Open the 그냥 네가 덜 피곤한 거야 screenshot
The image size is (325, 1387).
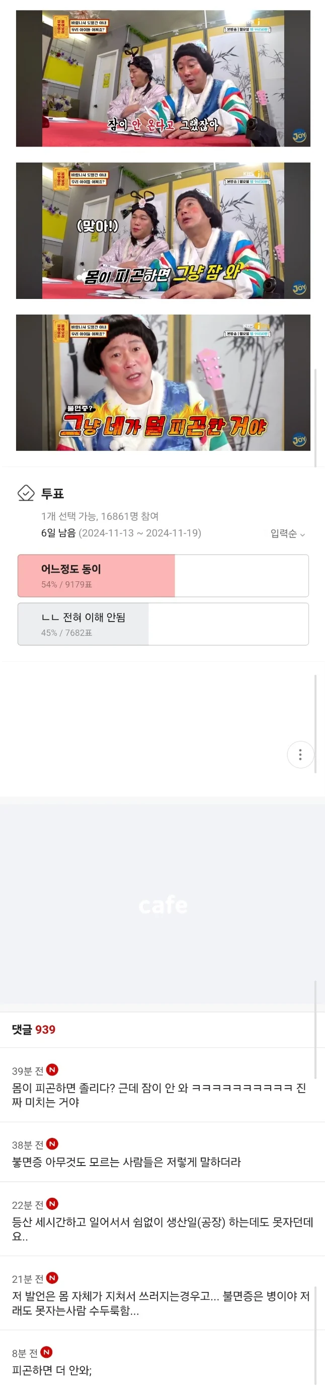162,384
